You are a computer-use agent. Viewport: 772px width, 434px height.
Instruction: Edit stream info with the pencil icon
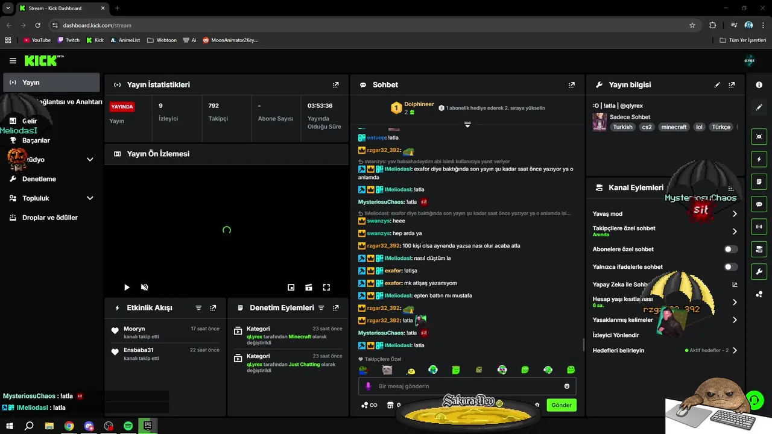coord(717,85)
